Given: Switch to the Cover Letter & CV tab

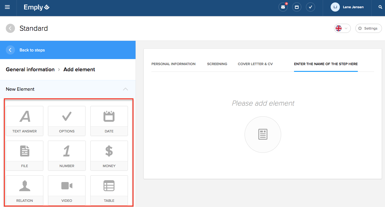Looking at the screenshot, I should 255,64.
